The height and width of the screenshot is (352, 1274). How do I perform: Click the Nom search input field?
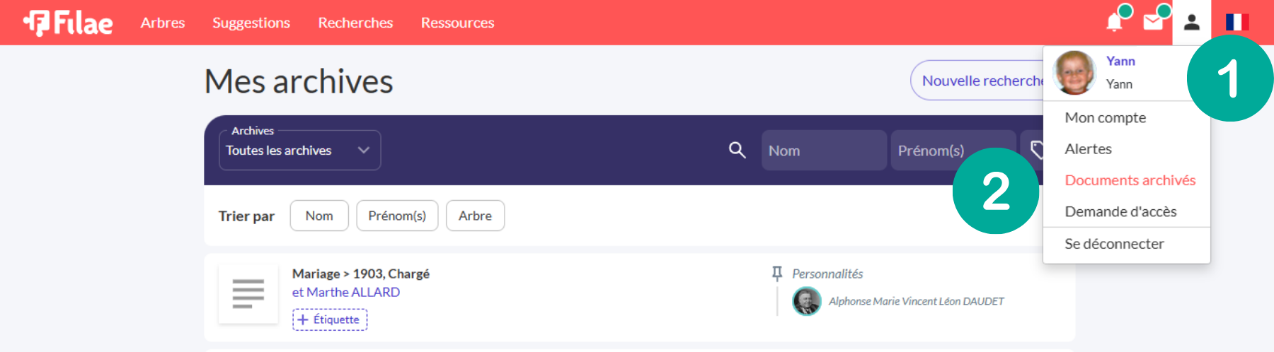tap(823, 151)
